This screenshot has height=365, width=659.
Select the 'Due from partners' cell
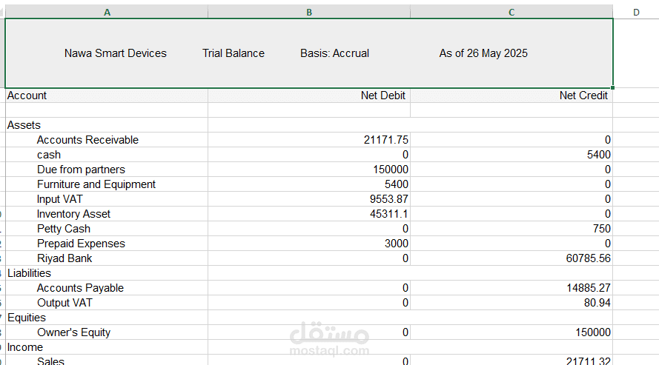(107, 170)
